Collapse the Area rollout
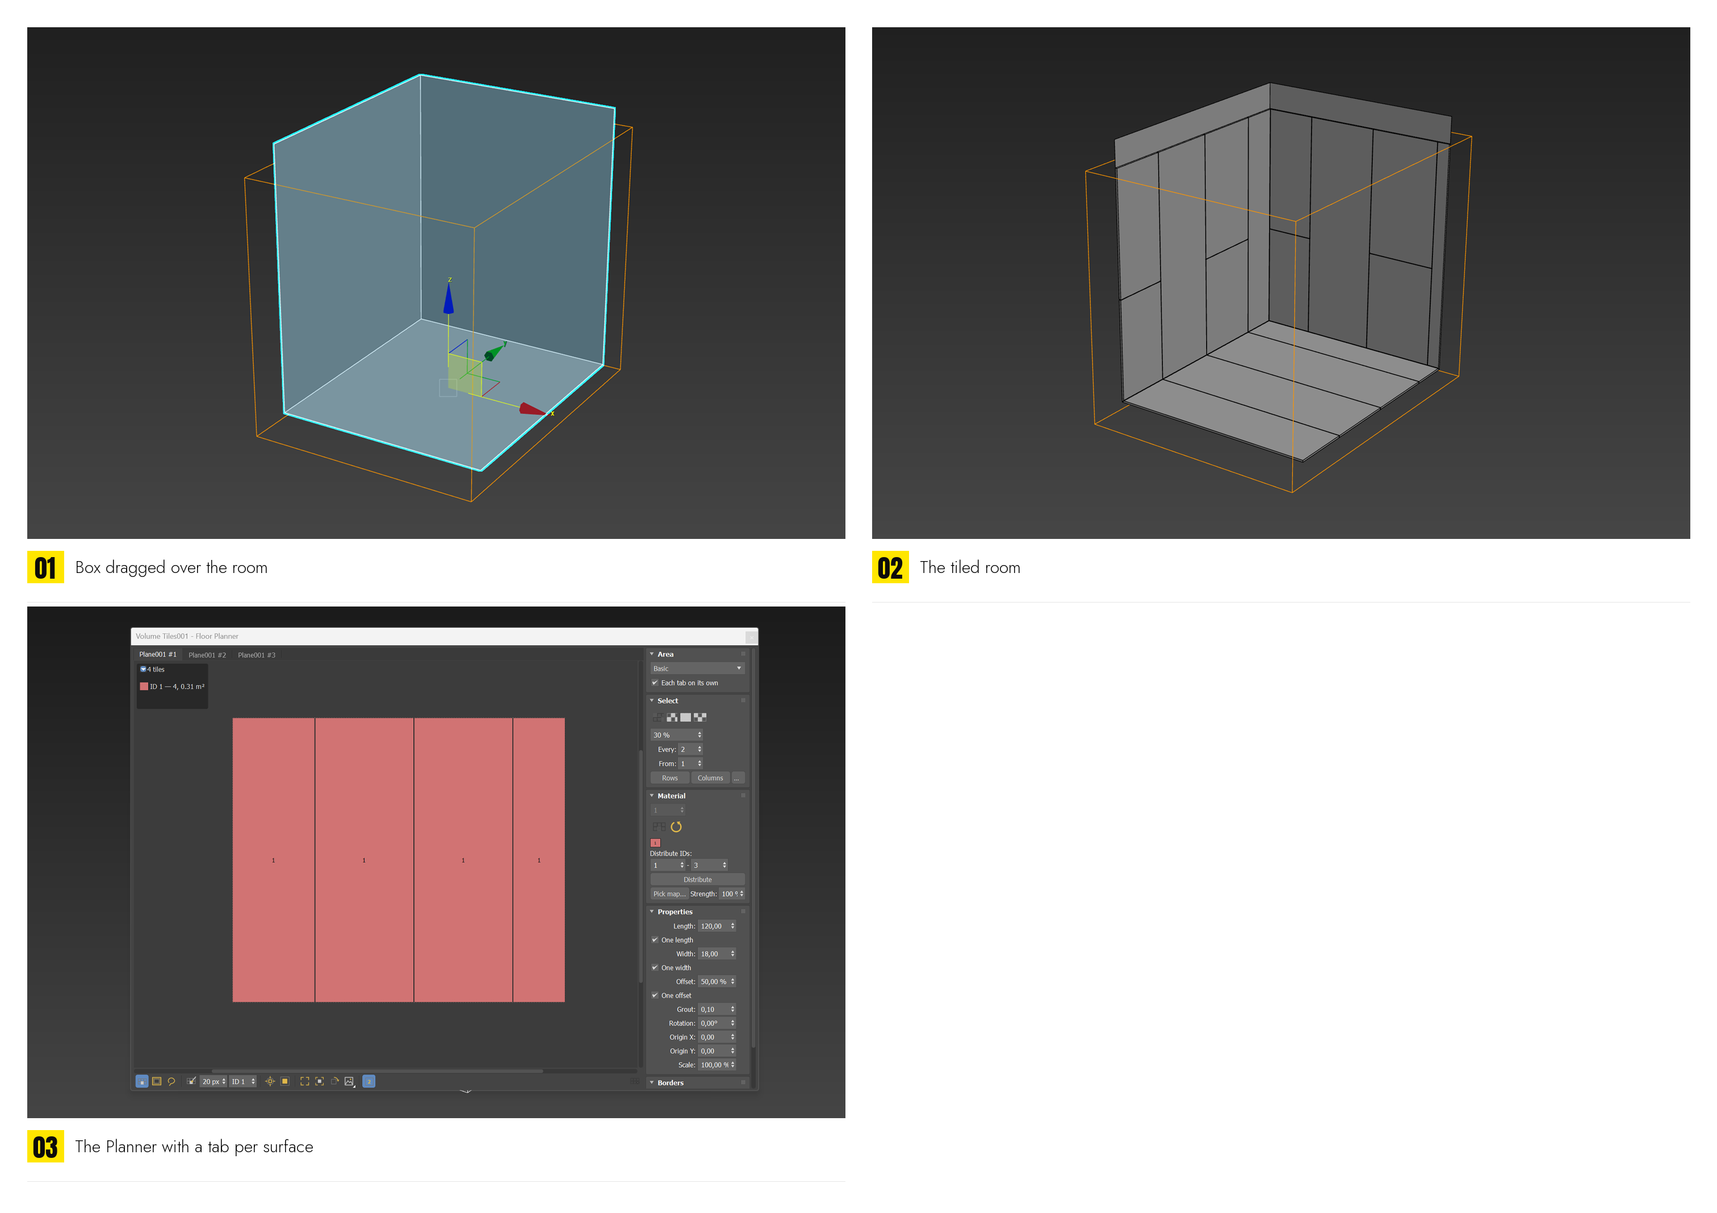 tap(651, 654)
